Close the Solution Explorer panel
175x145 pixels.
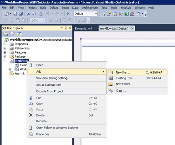(x=70, y=28)
